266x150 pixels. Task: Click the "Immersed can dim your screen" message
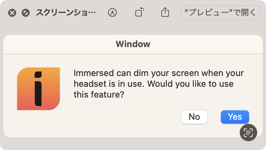click(159, 84)
